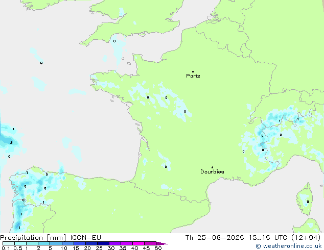Screen dimensions: 324x250
Task: Pick the legend swatch between 5 and 10
Action: (x=56, y=243)
